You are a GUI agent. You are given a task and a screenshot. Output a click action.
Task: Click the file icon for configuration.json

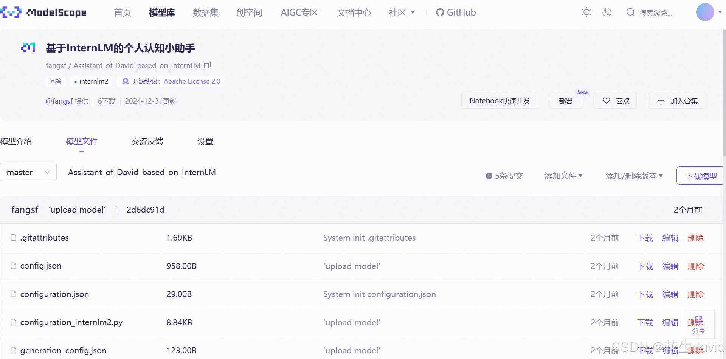[14, 294]
